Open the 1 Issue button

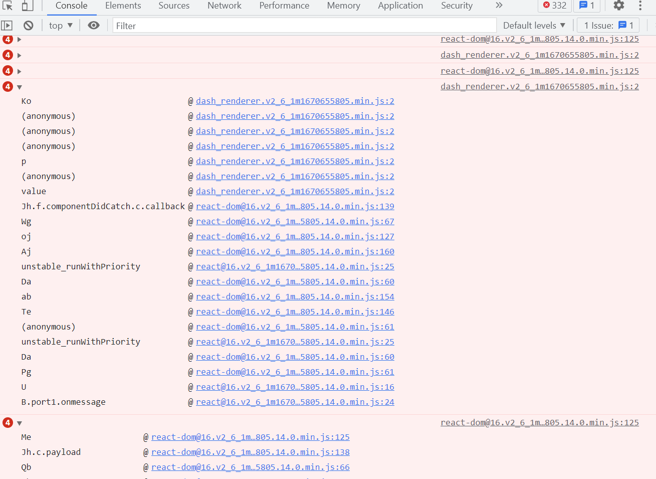click(x=609, y=26)
